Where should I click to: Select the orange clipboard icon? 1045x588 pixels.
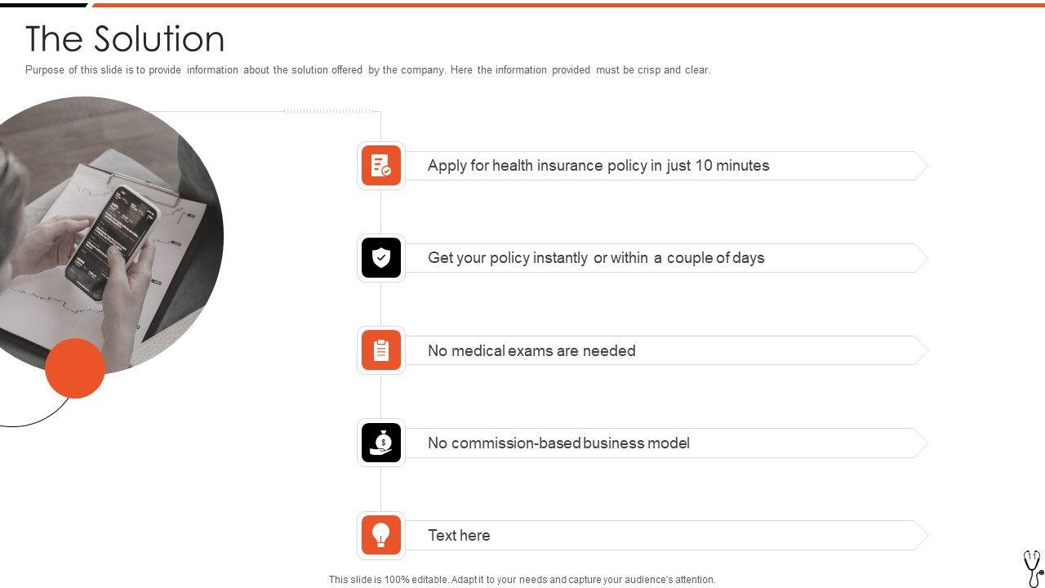[x=381, y=350]
